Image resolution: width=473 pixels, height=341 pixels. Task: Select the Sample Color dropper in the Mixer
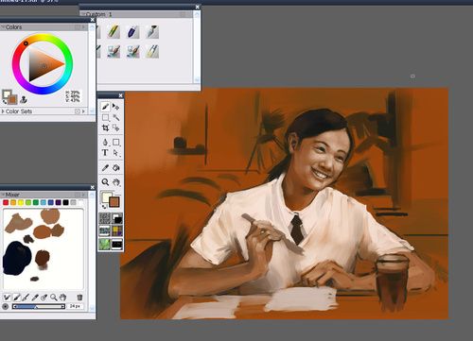[35, 297]
